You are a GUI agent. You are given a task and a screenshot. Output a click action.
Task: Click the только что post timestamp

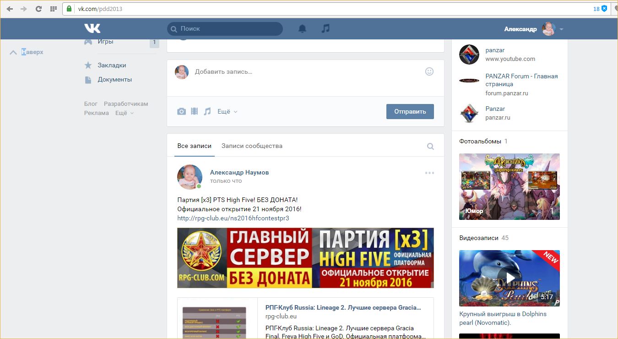pos(226,181)
